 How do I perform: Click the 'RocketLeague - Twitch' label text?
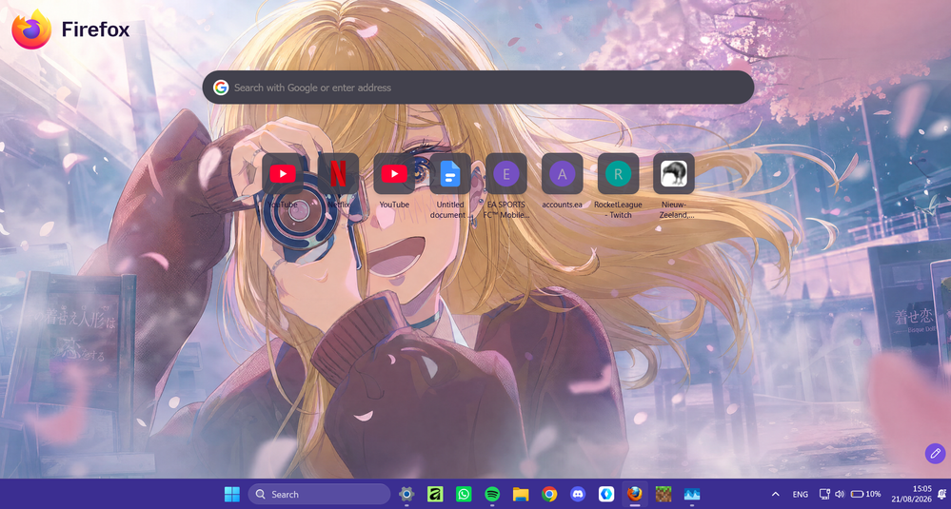(x=618, y=209)
